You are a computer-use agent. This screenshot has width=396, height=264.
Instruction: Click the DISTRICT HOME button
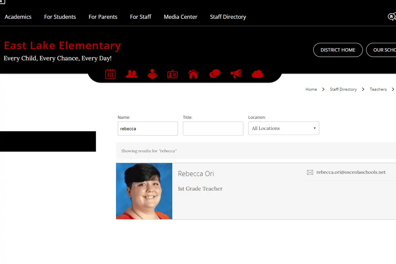coord(338,50)
